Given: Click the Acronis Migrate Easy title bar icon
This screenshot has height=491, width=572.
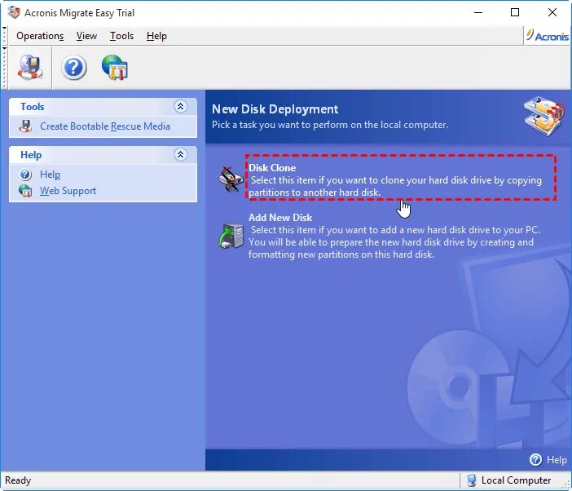Looking at the screenshot, I should coord(14,12).
